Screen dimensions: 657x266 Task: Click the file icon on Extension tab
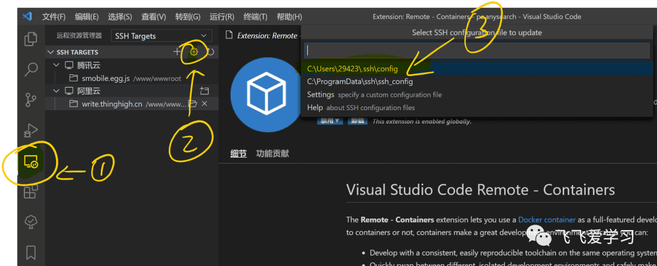pos(229,35)
